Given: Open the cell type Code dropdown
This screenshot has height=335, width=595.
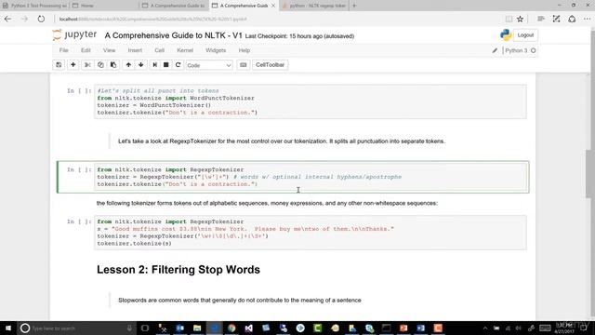Looking at the screenshot, I should coord(208,65).
